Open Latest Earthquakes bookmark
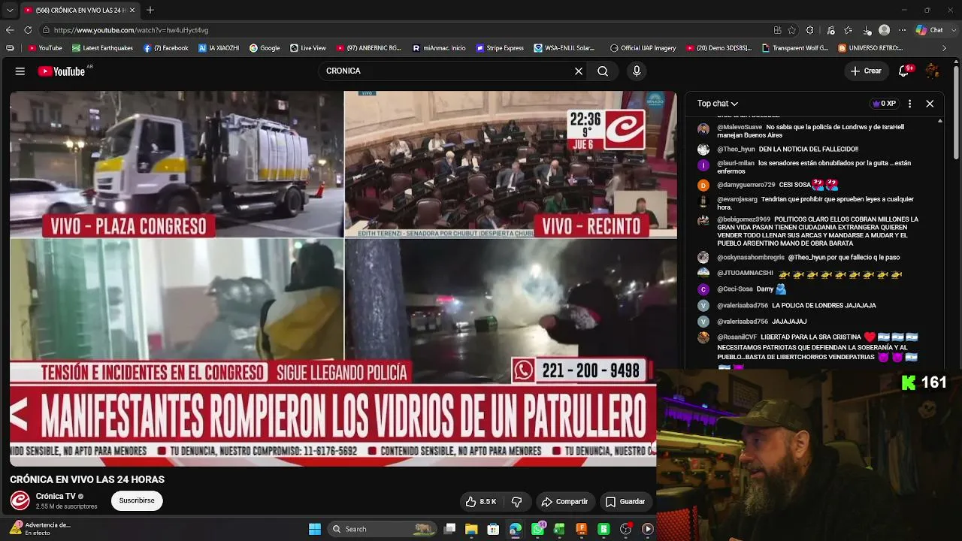The height and width of the screenshot is (541, 962). pyautogui.click(x=102, y=48)
